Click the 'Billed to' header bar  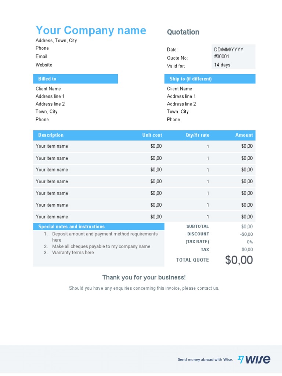pos(76,79)
